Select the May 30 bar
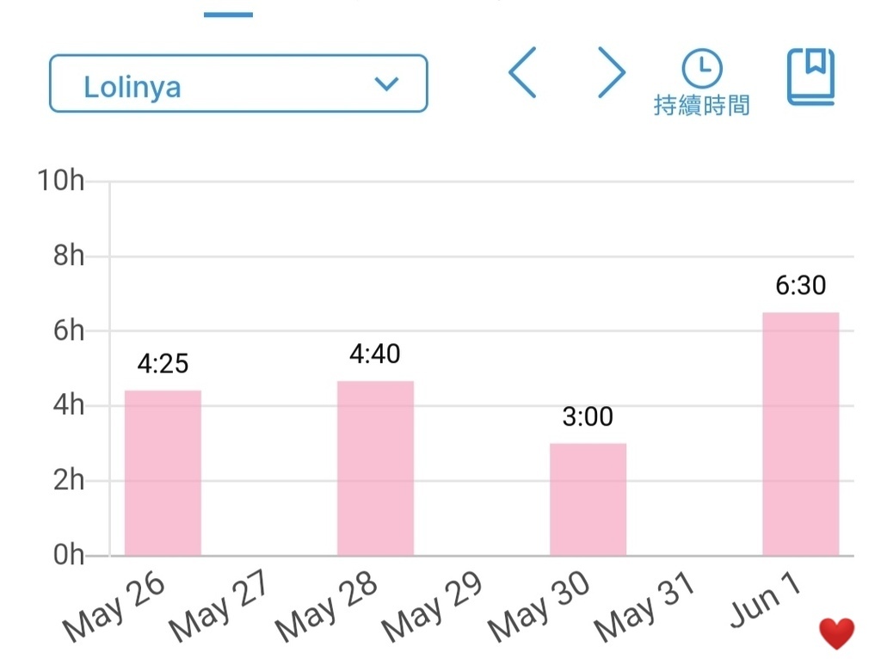This screenshot has height=659, width=881. click(588, 500)
